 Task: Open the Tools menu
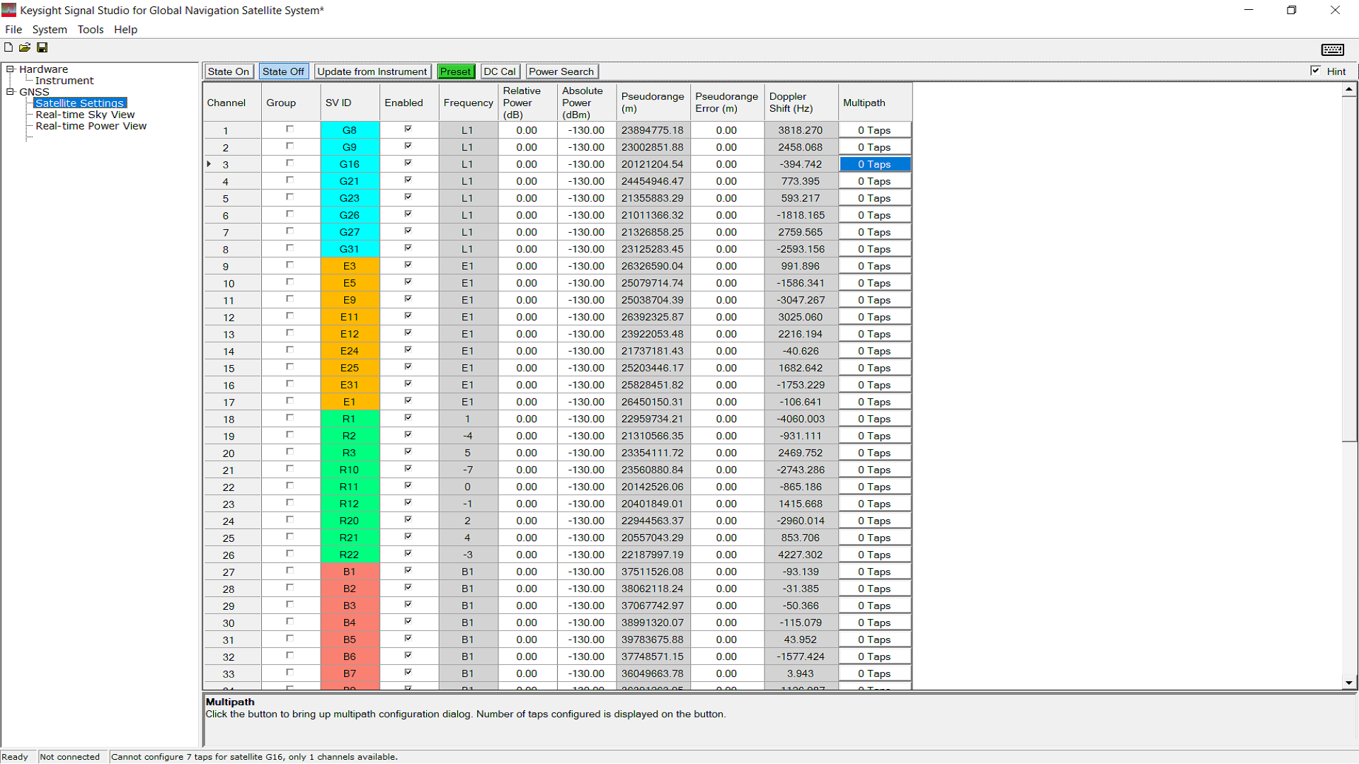[x=90, y=30]
